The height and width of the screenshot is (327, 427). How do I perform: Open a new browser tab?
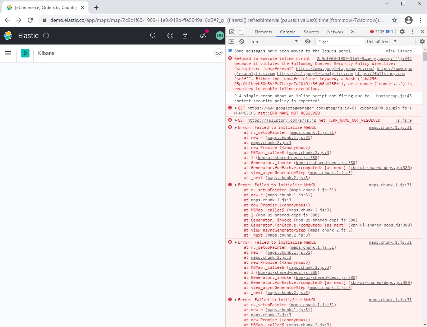click(96, 8)
